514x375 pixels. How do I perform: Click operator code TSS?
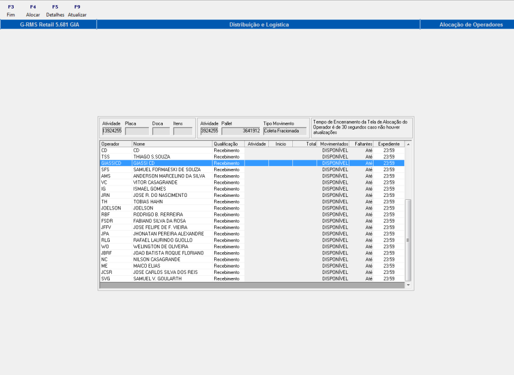coord(105,157)
